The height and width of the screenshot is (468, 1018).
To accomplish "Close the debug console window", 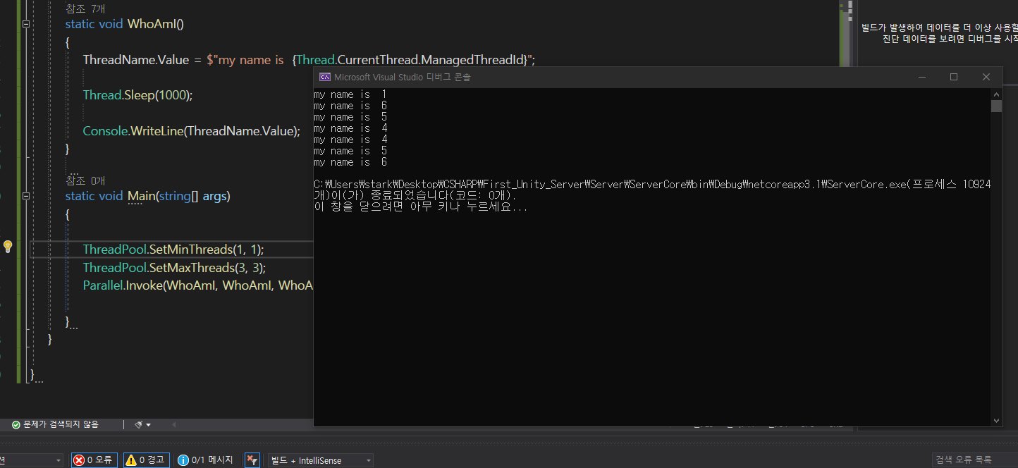I will 986,77.
